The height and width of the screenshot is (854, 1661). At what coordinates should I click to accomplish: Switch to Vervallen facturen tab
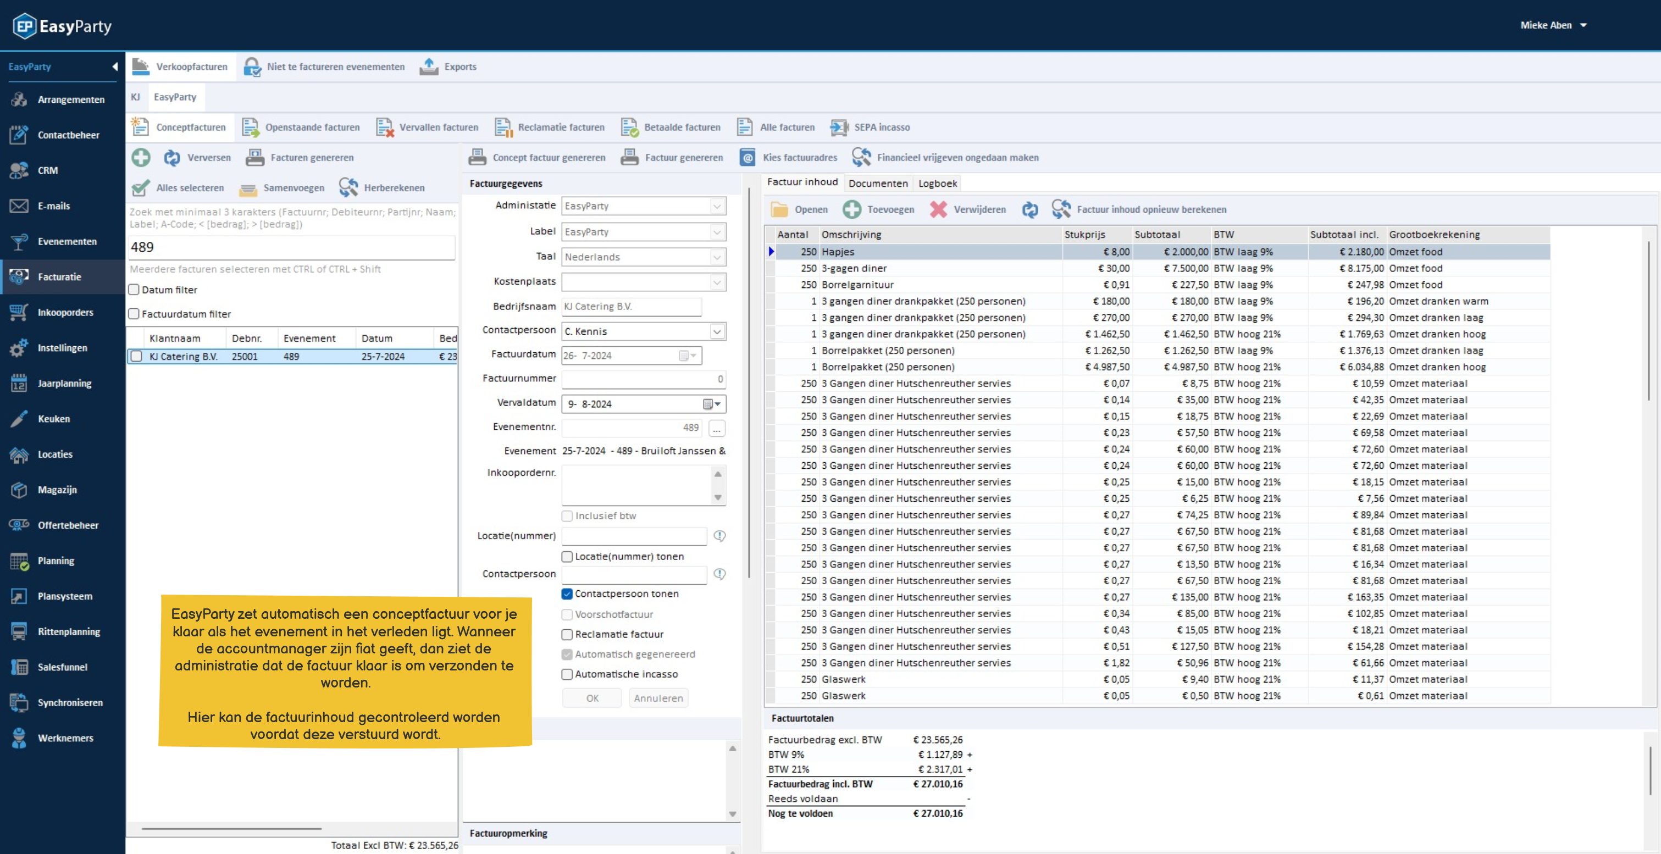[428, 127]
